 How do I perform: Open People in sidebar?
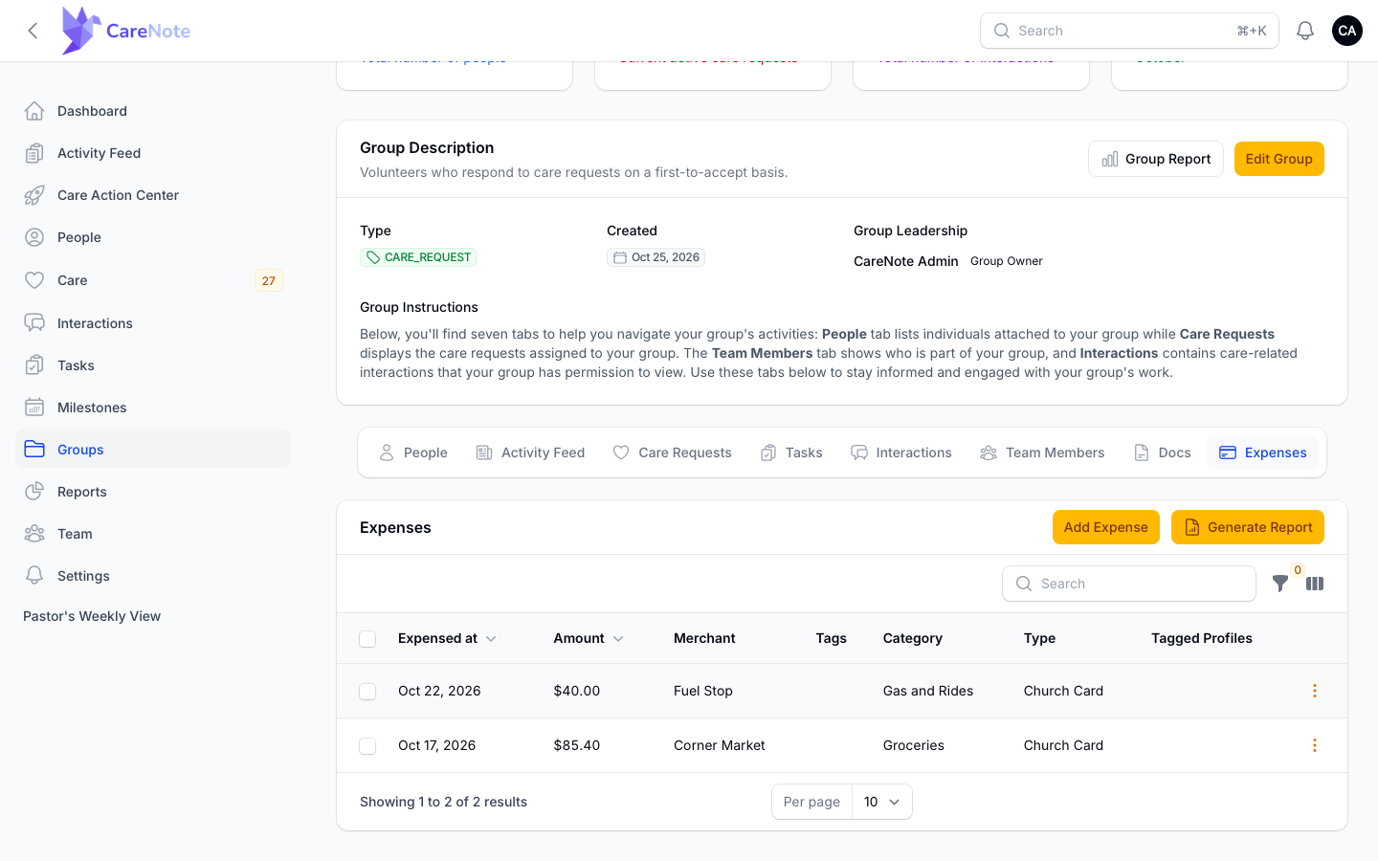[x=153, y=237]
